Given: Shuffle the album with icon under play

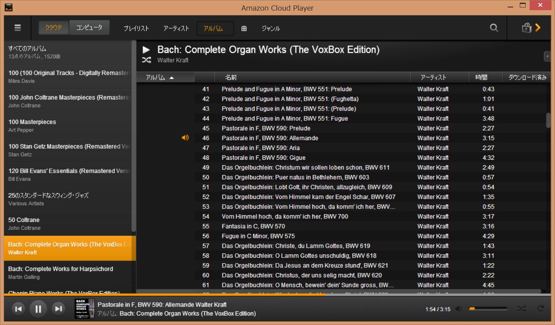Looking at the screenshot, I should (x=146, y=60).
